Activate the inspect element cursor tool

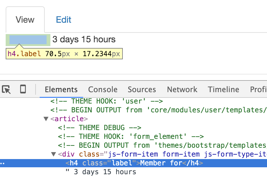pyautogui.click(x=7, y=90)
